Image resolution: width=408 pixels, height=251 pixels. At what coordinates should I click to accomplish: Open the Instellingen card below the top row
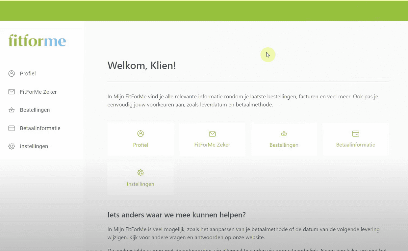(x=140, y=178)
